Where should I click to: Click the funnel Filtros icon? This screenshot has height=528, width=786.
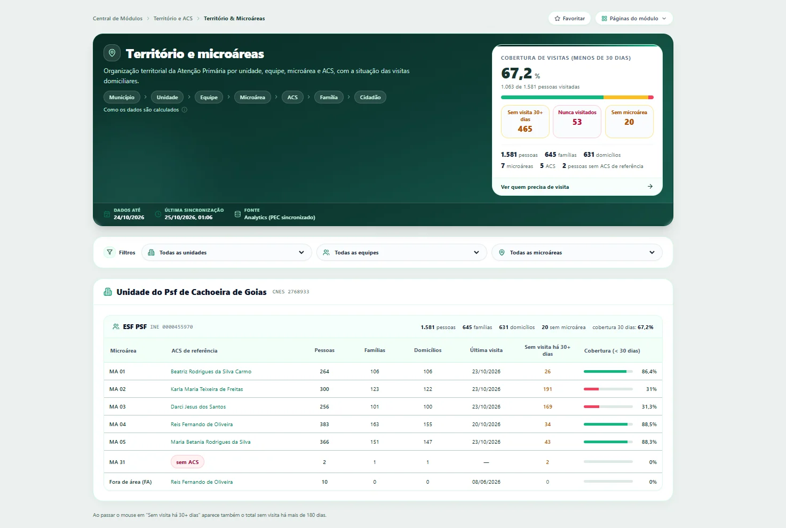coord(109,252)
